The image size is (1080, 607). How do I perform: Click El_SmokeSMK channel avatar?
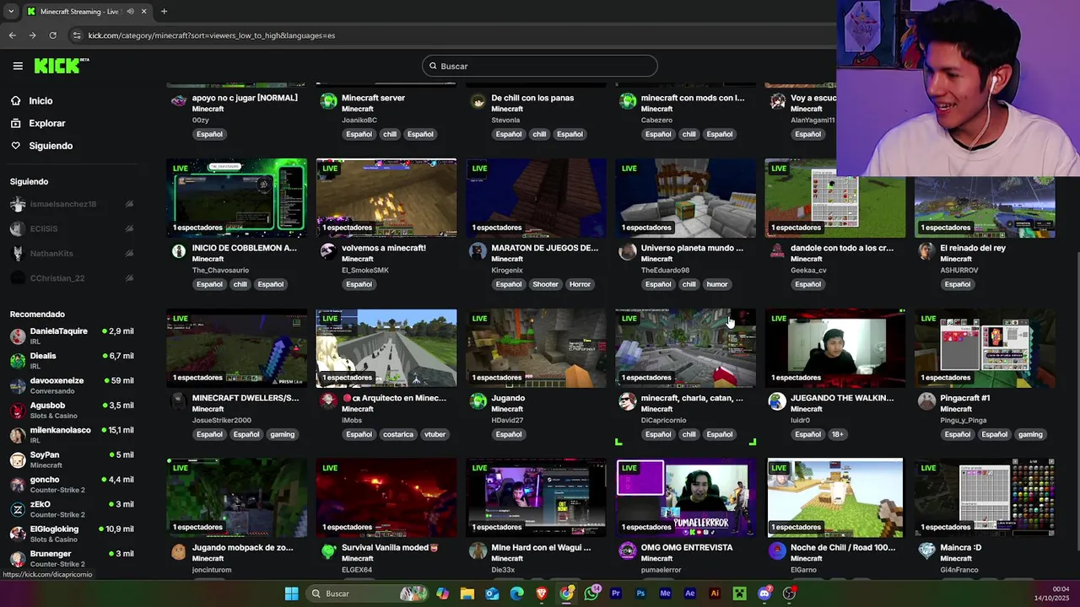pyautogui.click(x=328, y=251)
